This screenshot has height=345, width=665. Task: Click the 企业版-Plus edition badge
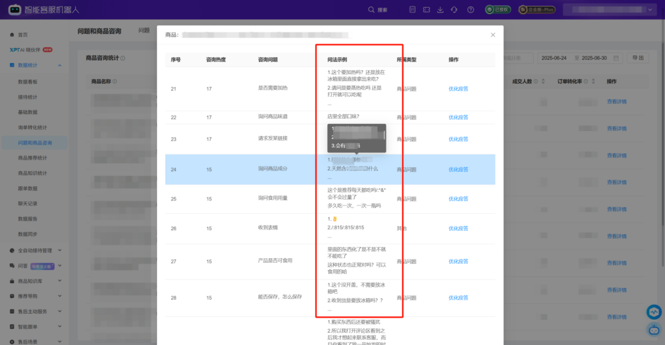pyautogui.click(x=537, y=9)
